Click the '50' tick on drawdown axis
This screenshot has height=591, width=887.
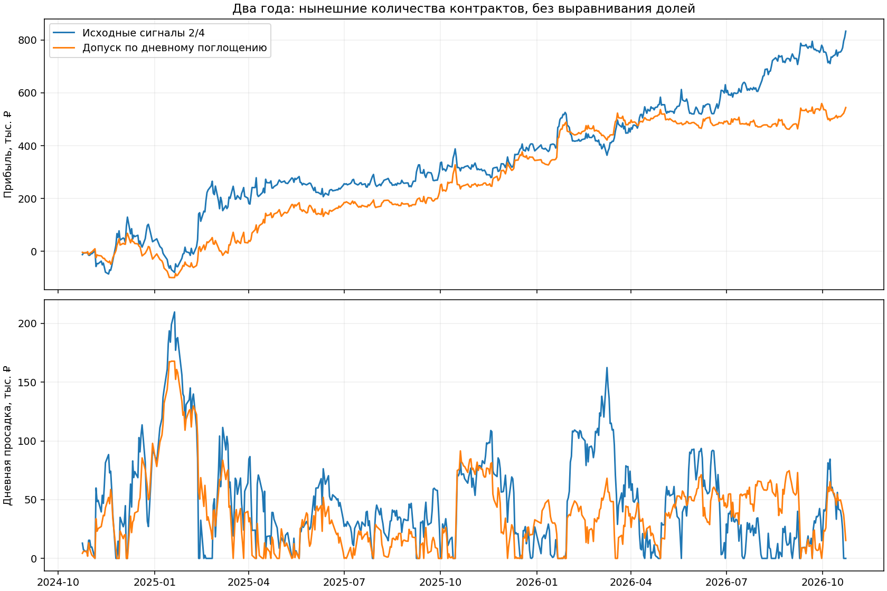coord(31,500)
